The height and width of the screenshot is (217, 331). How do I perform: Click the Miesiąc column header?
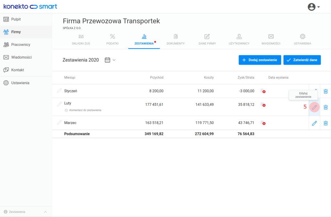click(x=70, y=78)
